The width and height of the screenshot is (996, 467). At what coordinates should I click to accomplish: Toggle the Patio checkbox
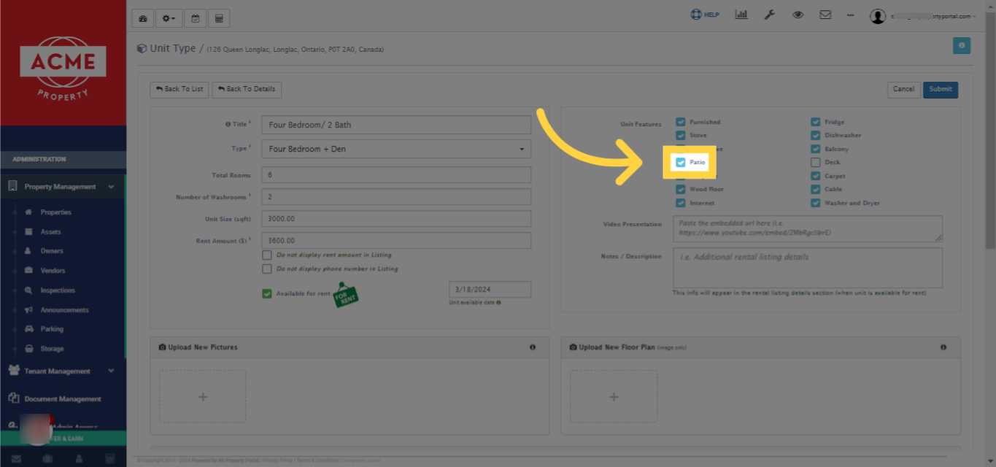(x=681, y=163)
